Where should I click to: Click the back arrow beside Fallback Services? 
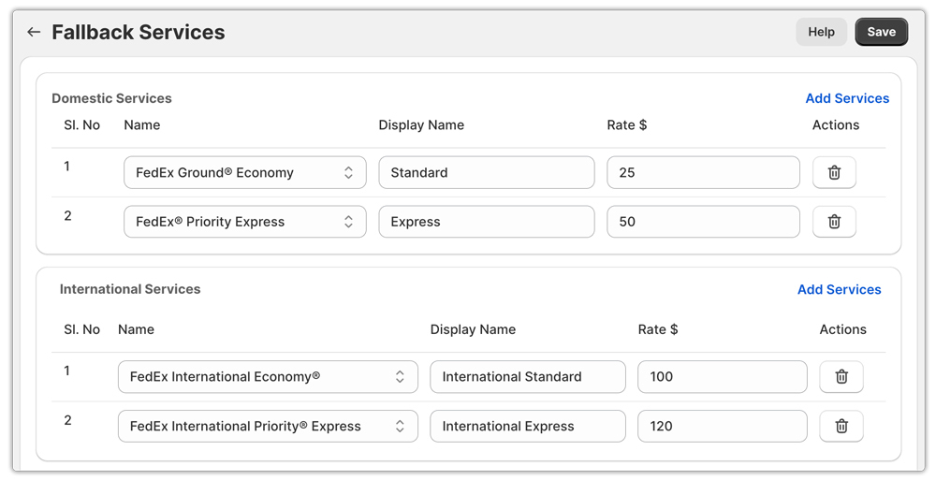(x=34, y=32)
